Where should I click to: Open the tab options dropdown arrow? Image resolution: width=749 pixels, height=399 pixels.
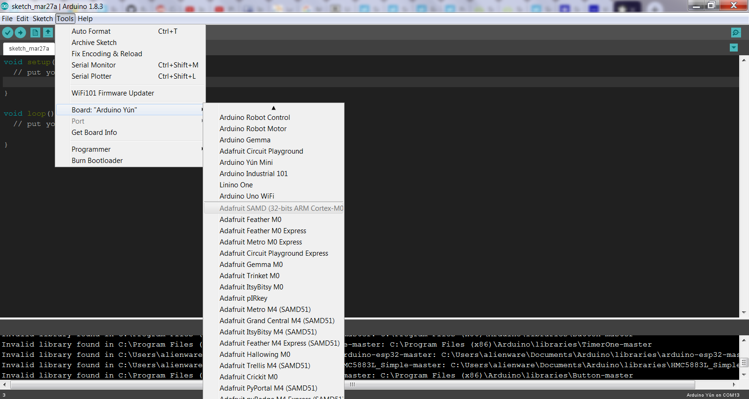(x=734, y=48)
